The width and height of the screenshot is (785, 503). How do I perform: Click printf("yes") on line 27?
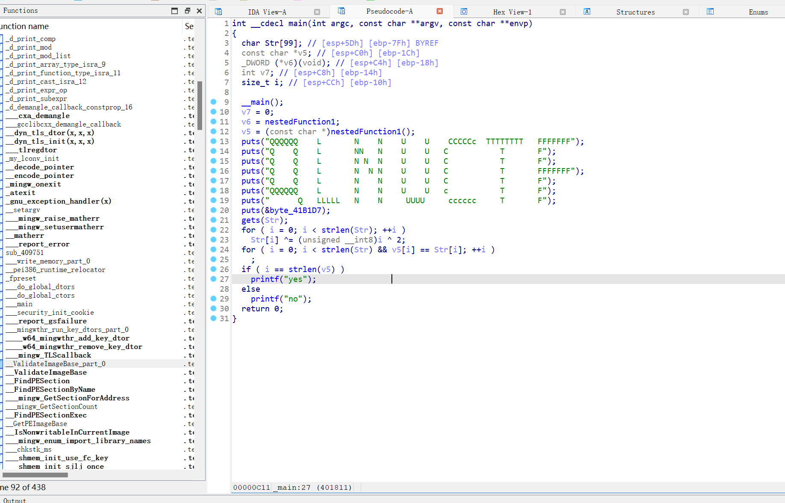click(x=283, y=279)
